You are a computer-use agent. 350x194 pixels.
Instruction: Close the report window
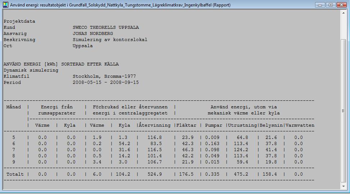pyautogui.click(x=341, y=5)
